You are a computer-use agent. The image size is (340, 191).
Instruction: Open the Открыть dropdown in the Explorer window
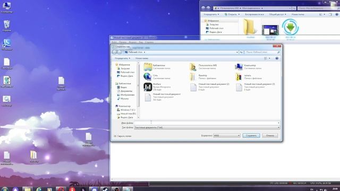pyautogui.click(x=232, y=14)
